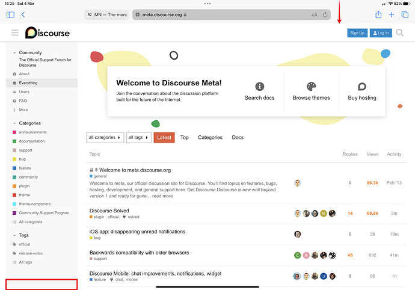This screenshot has height=290, width=415.
Task: Click the Sign Up button
Action: point(357,33)
